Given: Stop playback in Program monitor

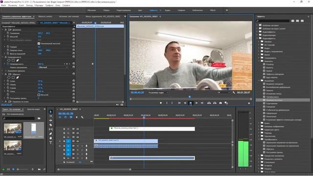Looking at the screenshot, I should click(191, 103).
